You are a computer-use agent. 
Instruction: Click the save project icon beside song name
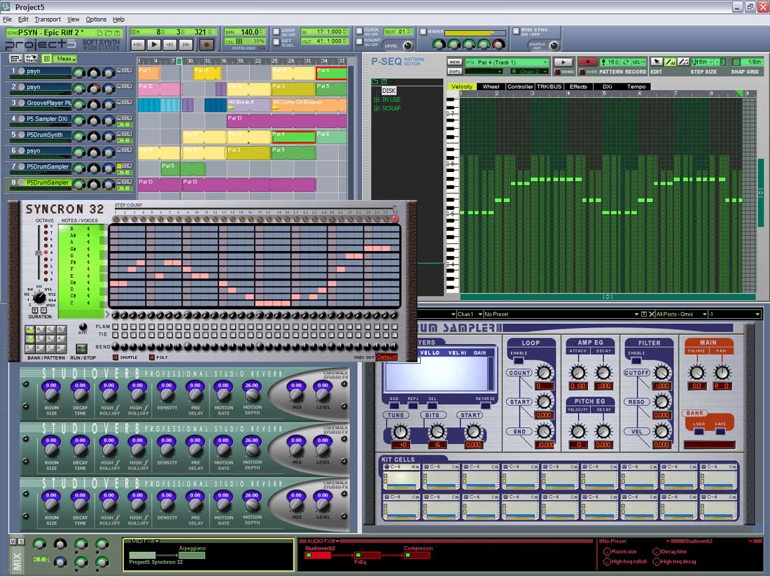[x=117, y=33]
